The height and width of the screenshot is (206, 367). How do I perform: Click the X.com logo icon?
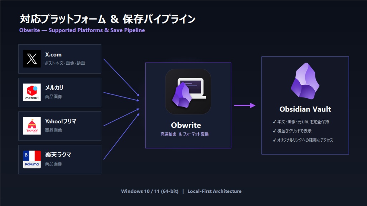pos(32,59)
